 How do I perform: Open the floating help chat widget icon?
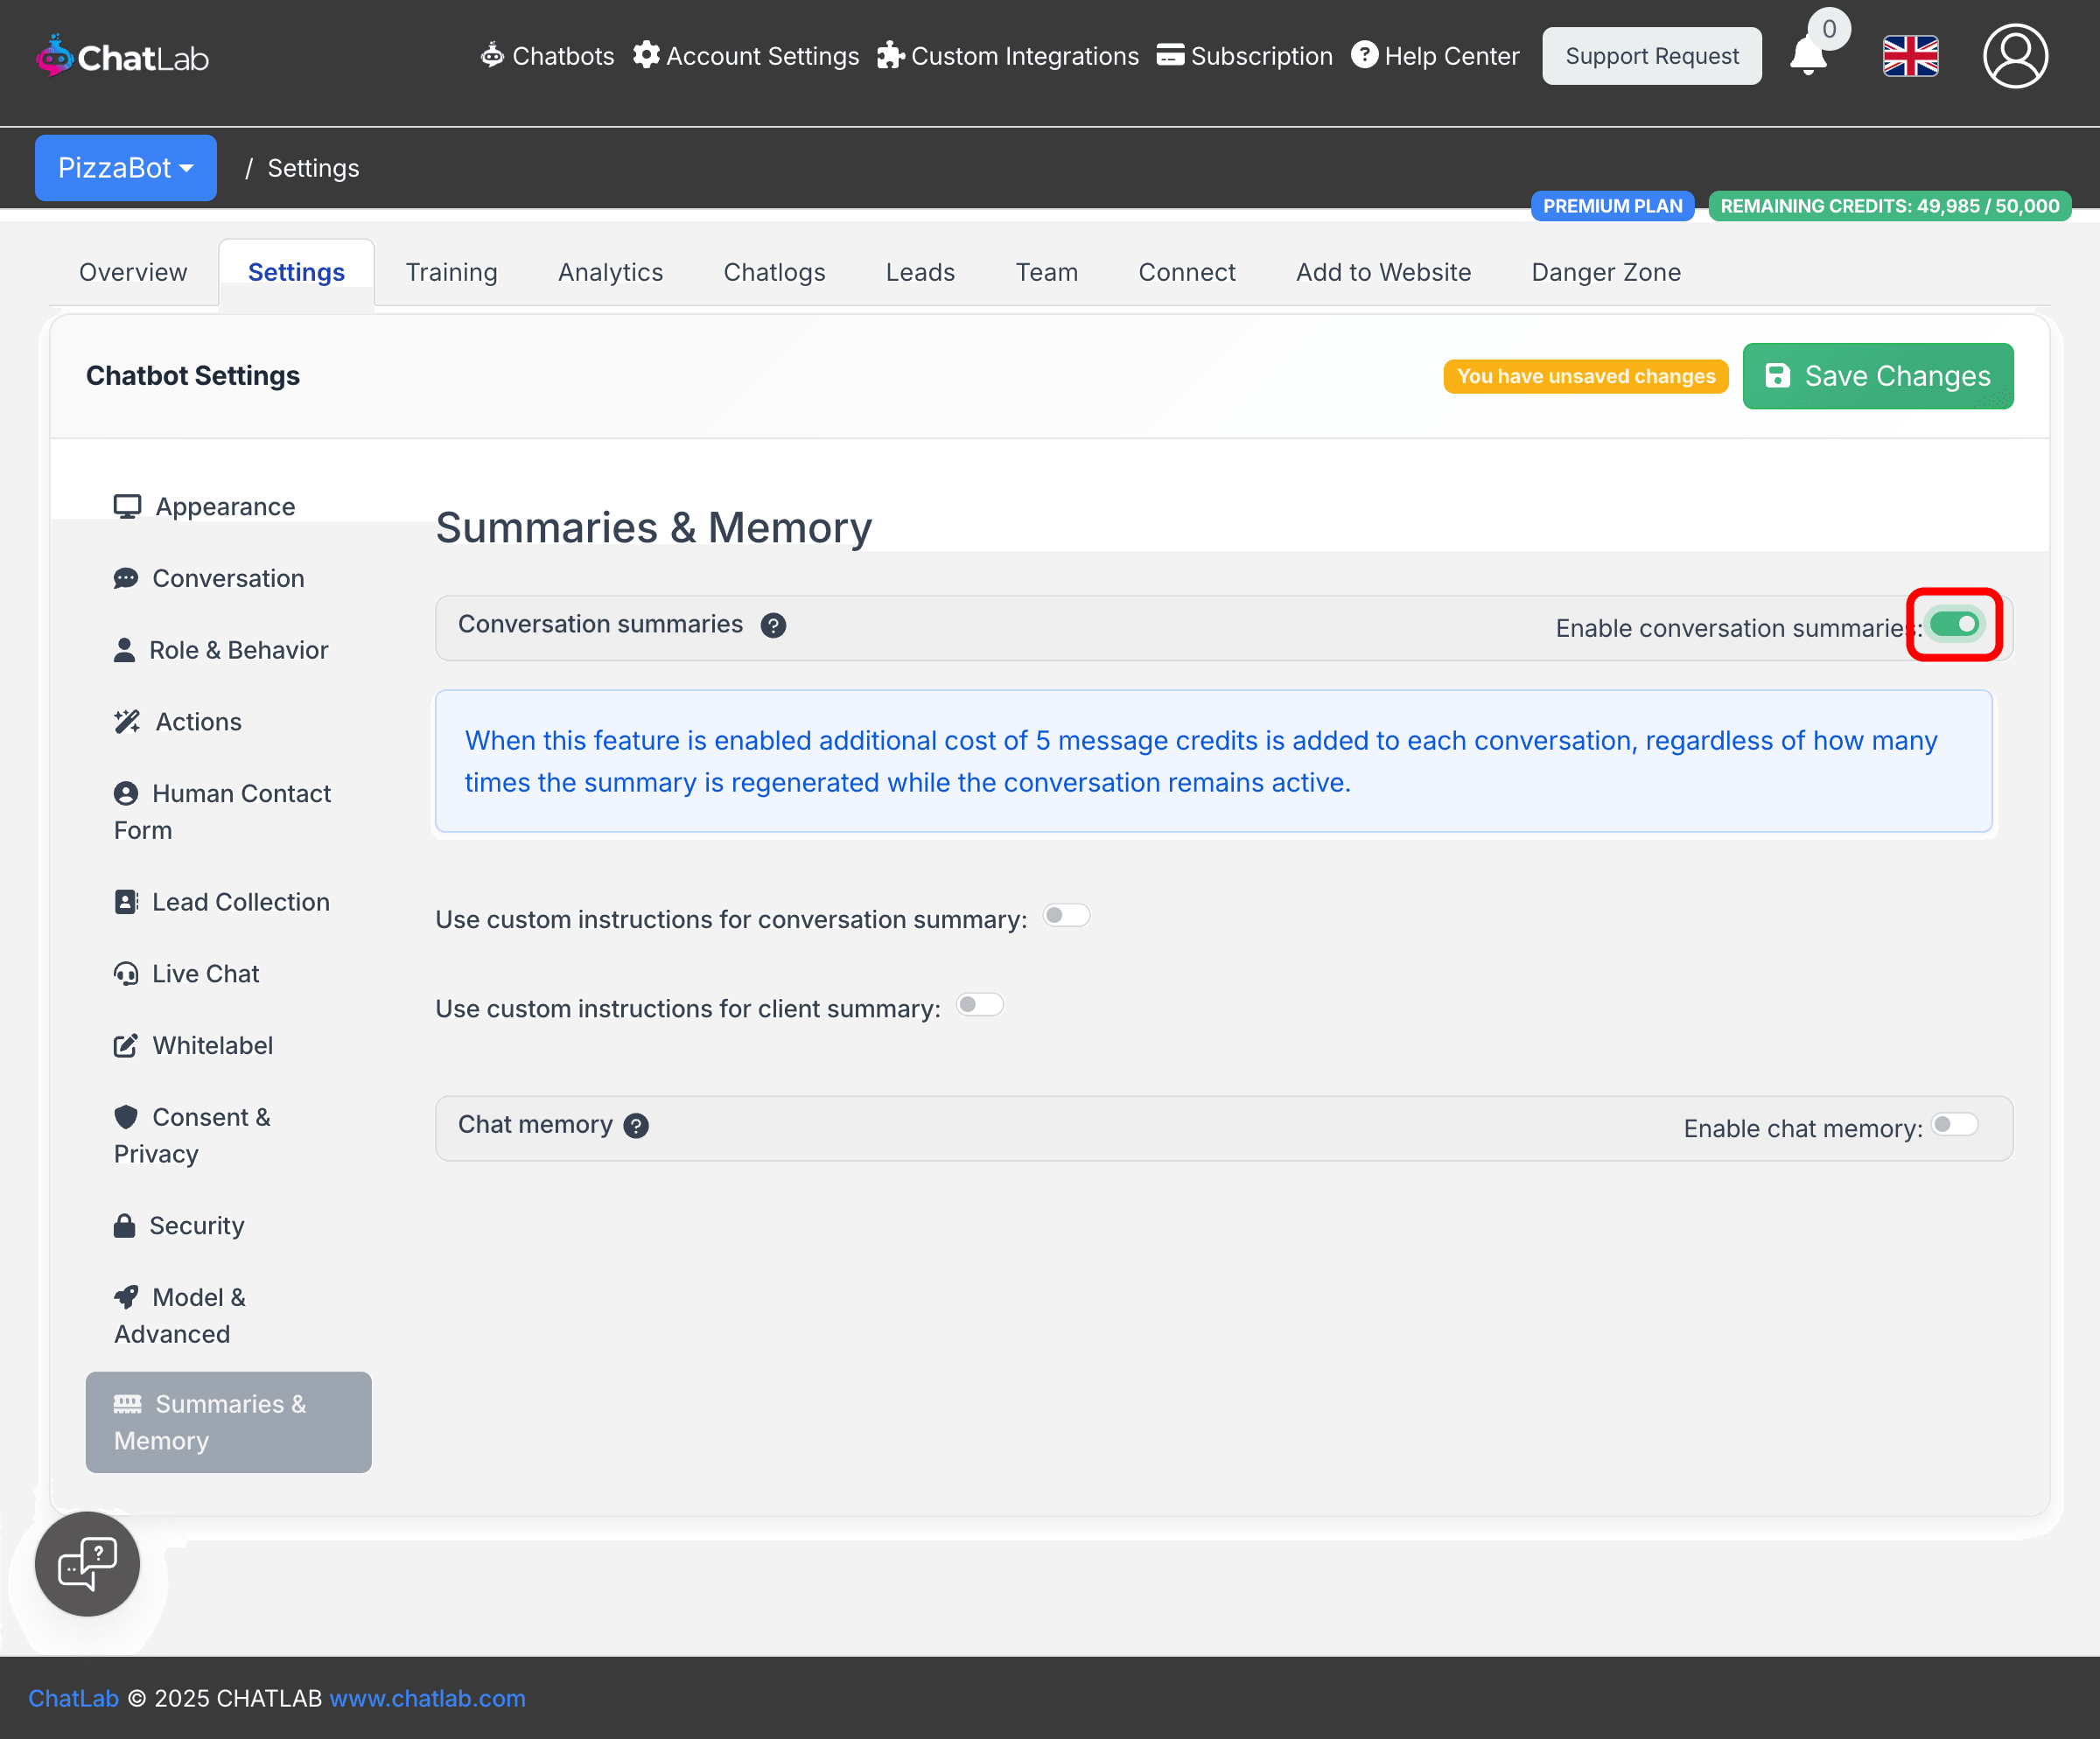point(88,1563)
